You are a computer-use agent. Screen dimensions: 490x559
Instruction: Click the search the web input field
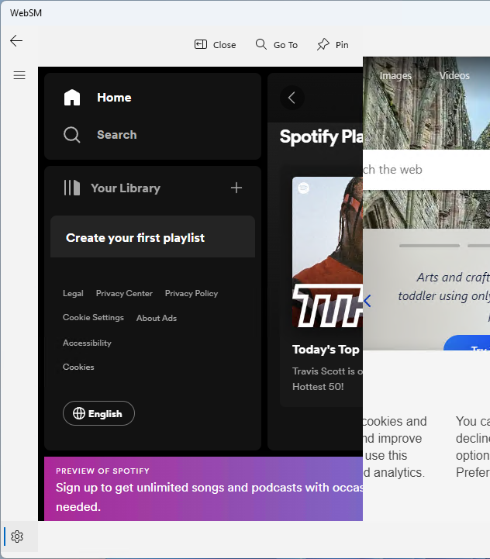426,170
